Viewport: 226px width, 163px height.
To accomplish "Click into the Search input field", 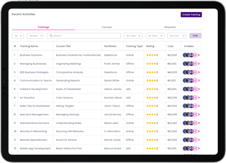I will [x=85, y=36].
